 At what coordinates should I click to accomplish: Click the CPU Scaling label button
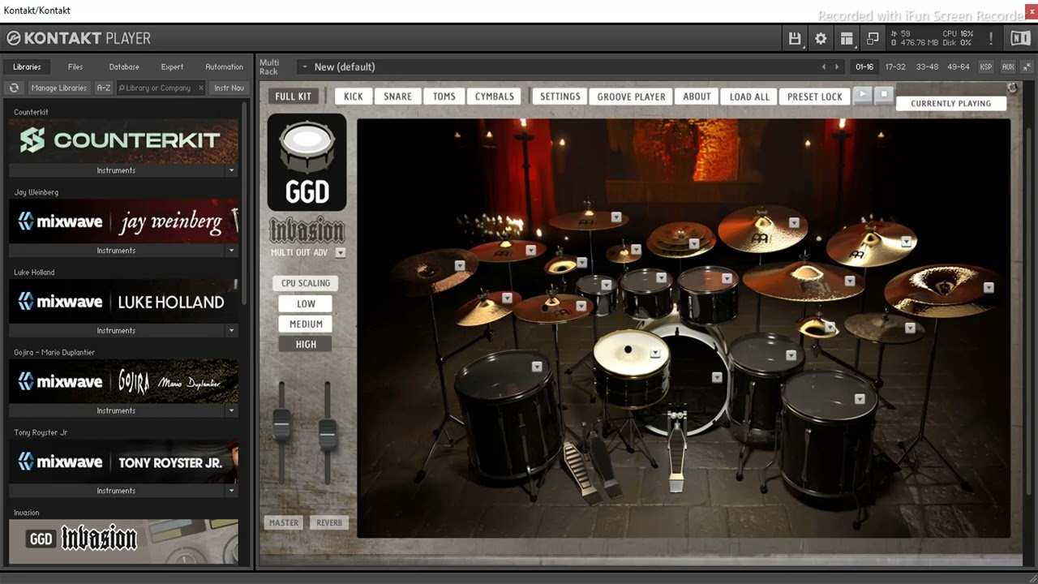pyautogui.click(x=306, y=283)
